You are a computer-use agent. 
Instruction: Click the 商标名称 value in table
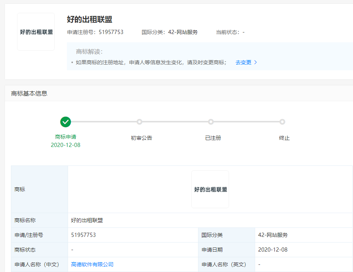coord(87,220)
